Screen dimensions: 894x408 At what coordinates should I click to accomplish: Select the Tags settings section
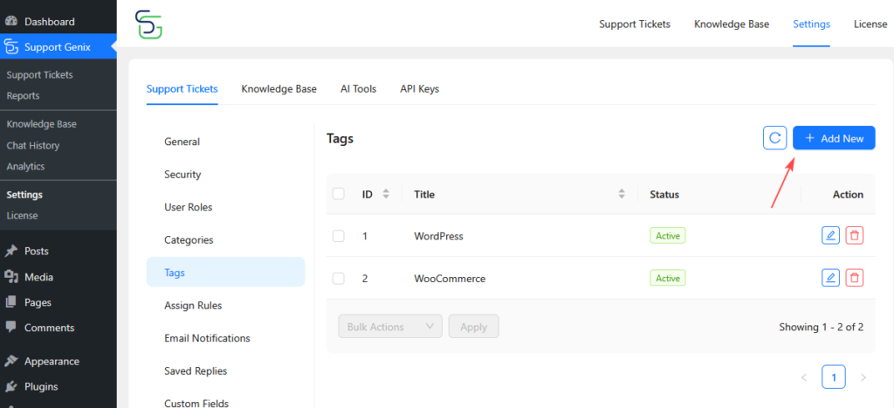pos(226,273)
